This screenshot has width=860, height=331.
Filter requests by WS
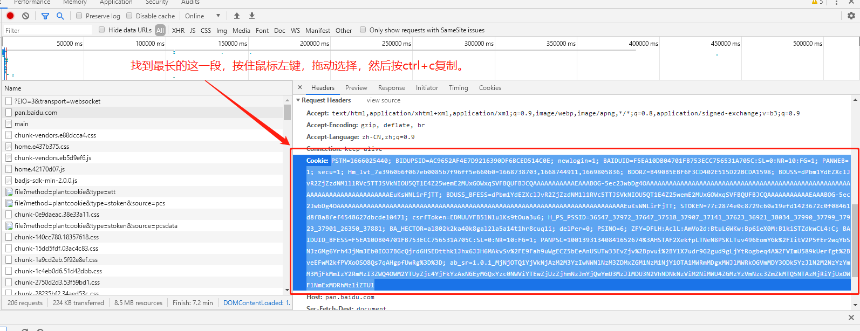[295, 30]
